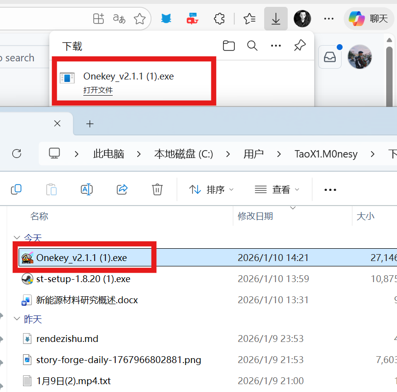Viewport: 397px width, 392px height.
Task: Pin the downloads panel
Action: pos(299,46)
